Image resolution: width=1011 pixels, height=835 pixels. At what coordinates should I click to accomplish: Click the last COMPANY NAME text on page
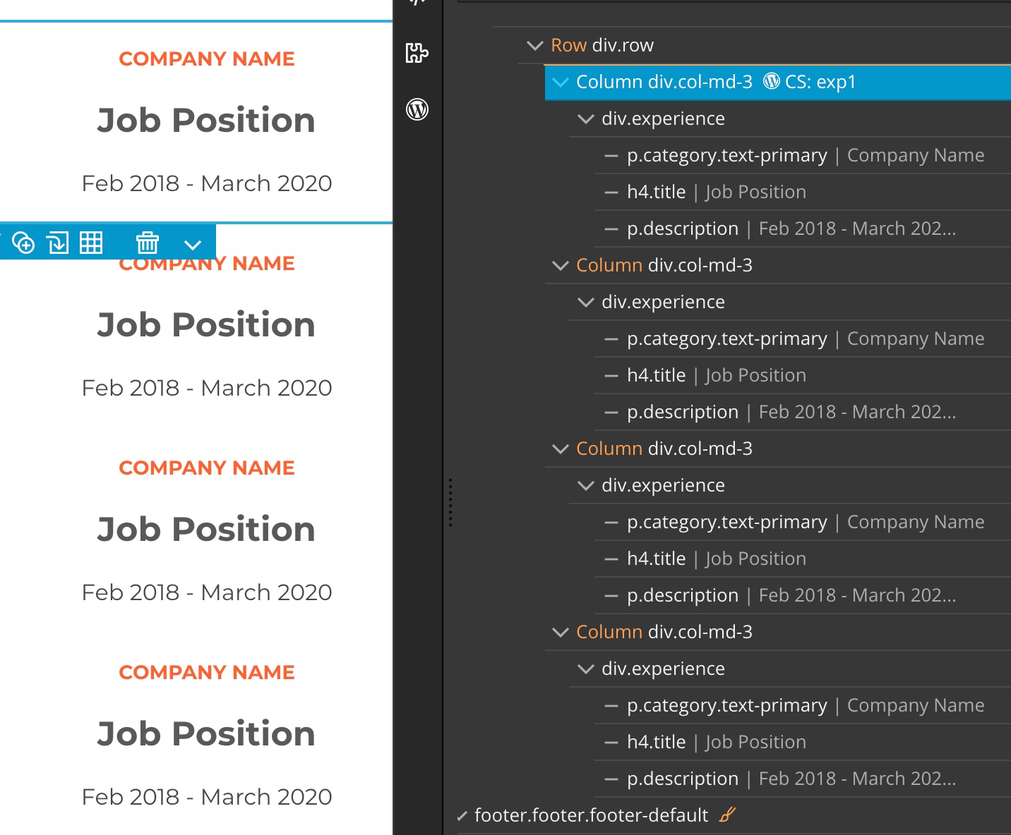click(207, 672)
